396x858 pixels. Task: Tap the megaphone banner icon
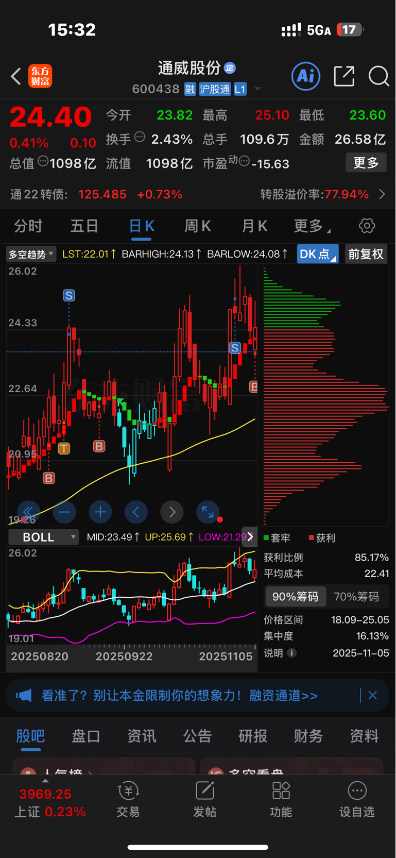[24, 696]
